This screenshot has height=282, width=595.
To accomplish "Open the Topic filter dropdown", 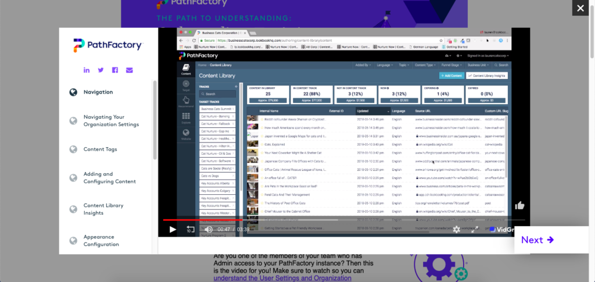I will coord(404,65).
